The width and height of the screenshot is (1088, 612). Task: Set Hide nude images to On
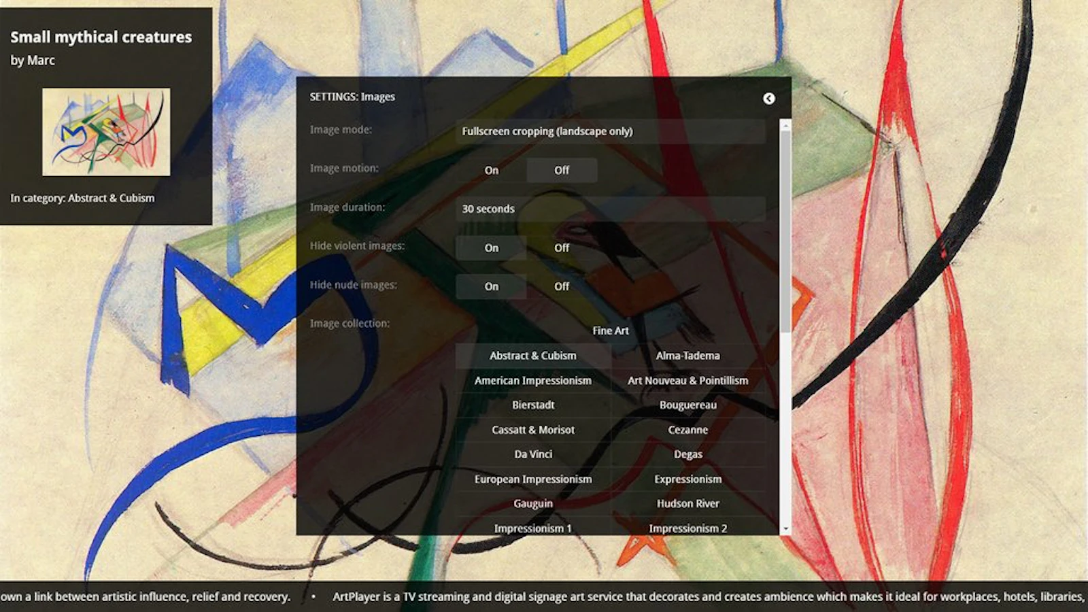pyautogui.click(x=491, y=286)
